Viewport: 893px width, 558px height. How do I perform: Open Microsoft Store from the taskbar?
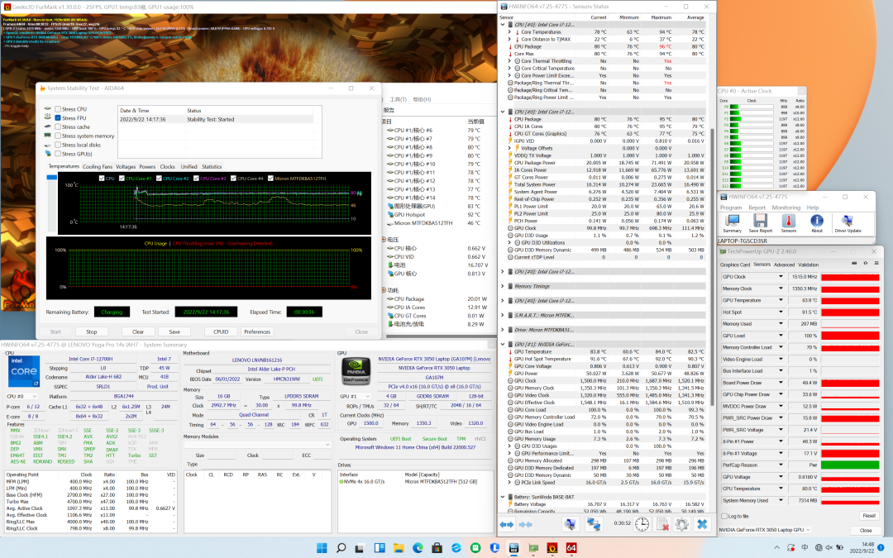pos(437,548)
